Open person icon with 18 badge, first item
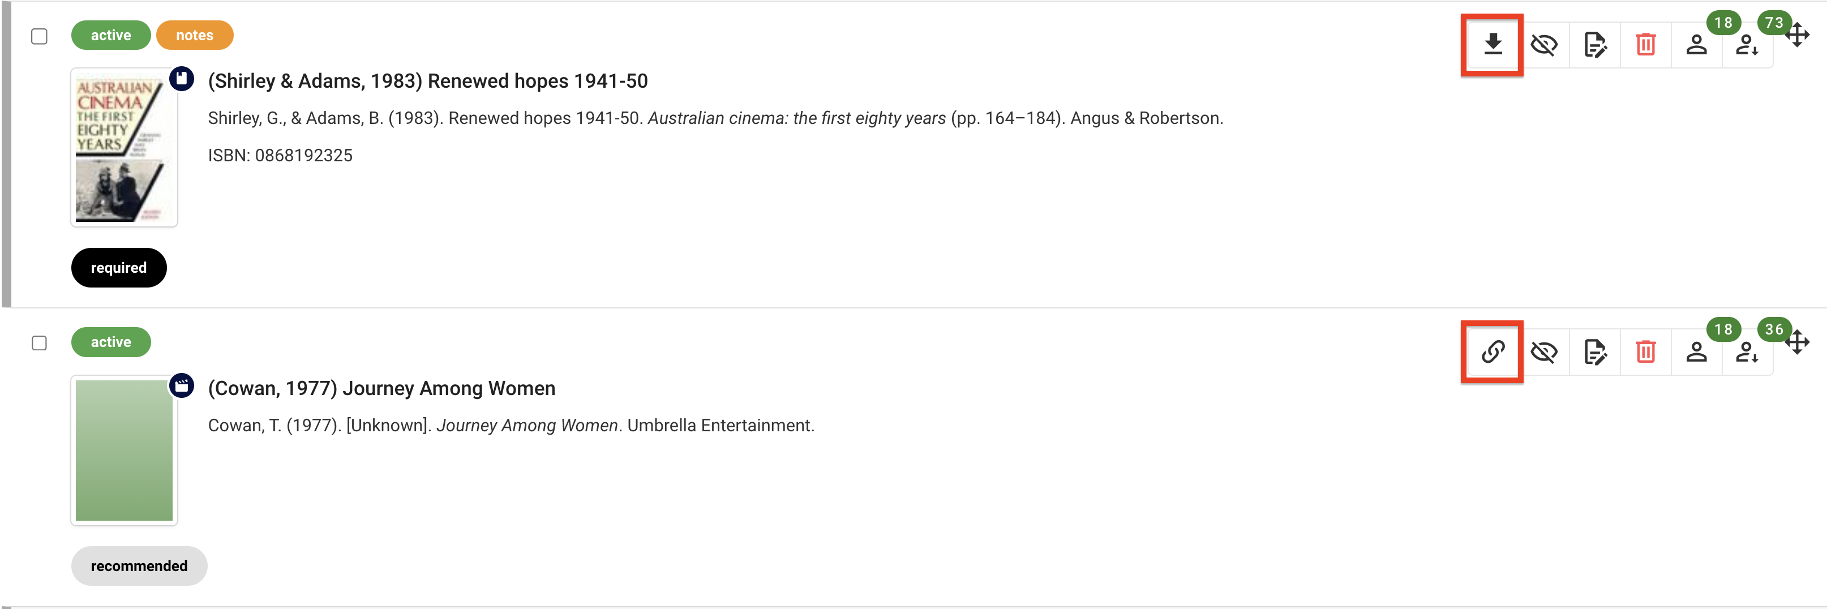 [x=1696, y=45]
